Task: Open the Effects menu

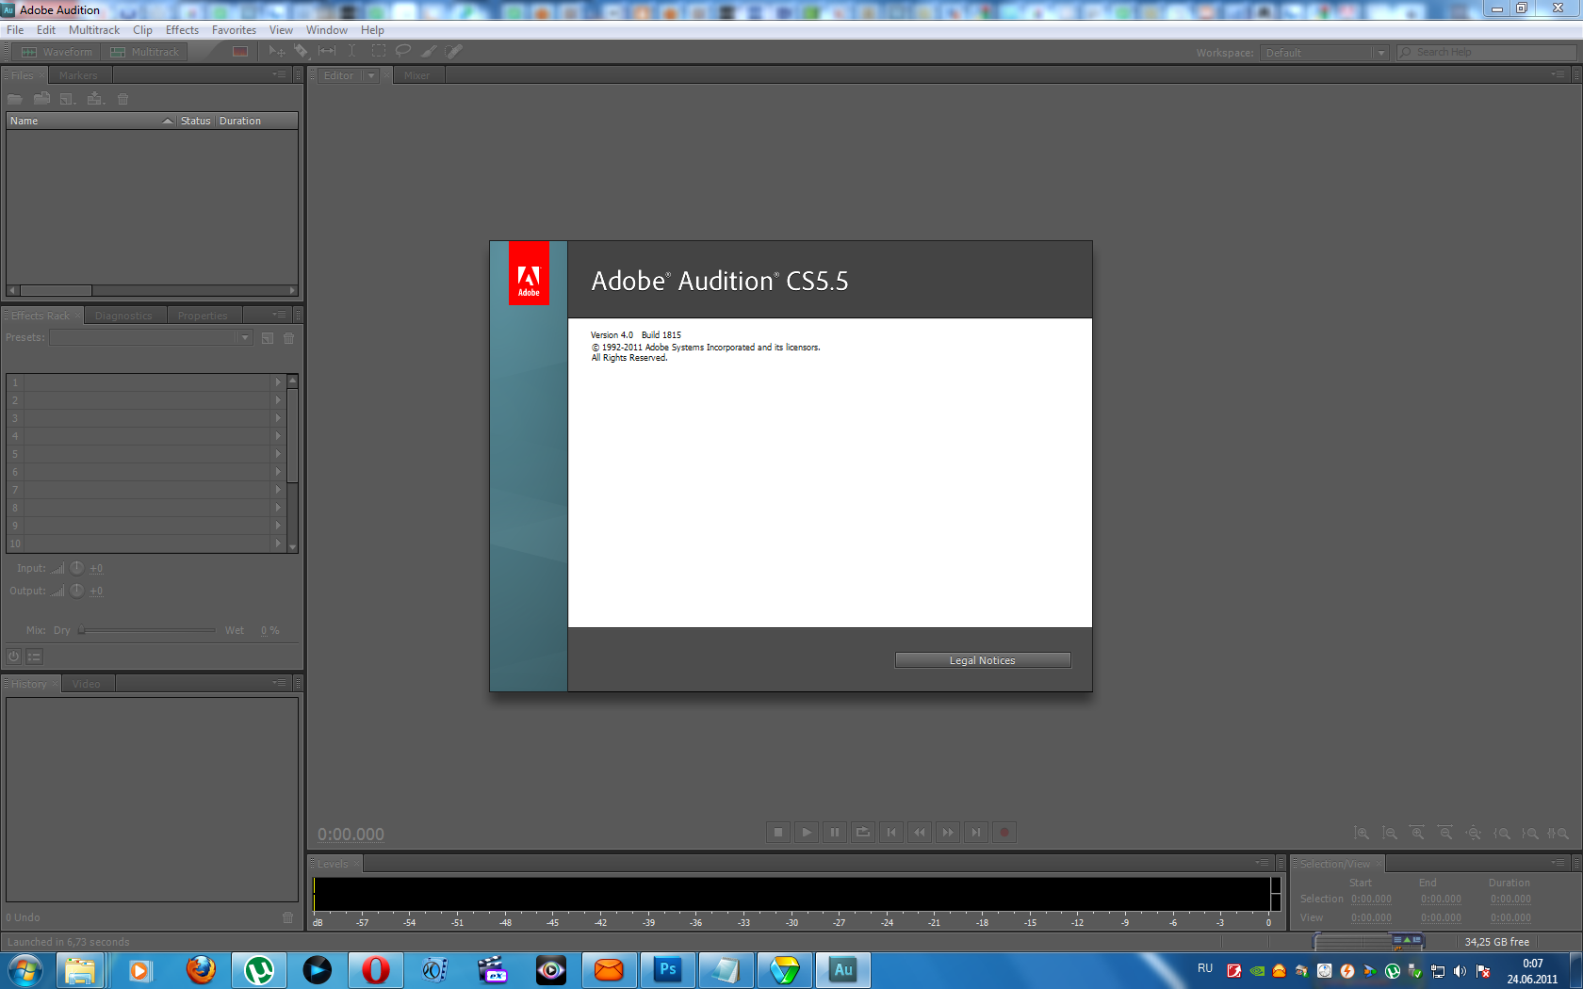Action: click(182, 30)
